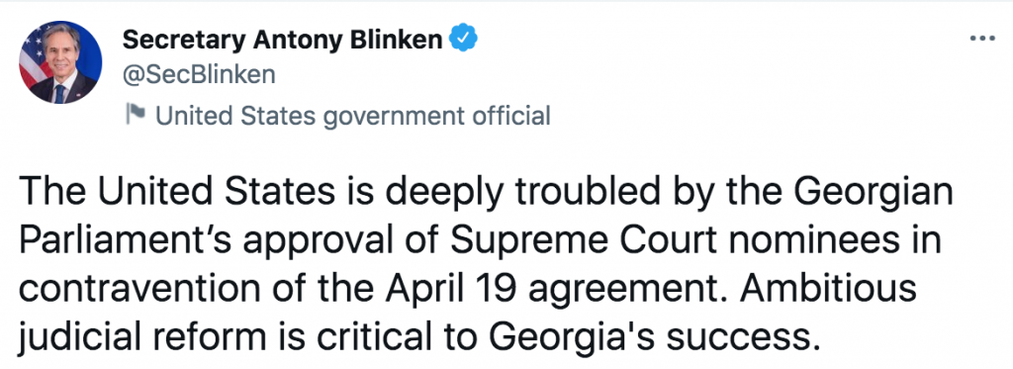Click the American flag in avatar
This screenshot has height=369, width=1013.
pos(33,58)
